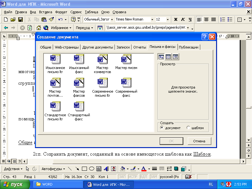Select Изысканное письмо template icon

click(55, 59)
